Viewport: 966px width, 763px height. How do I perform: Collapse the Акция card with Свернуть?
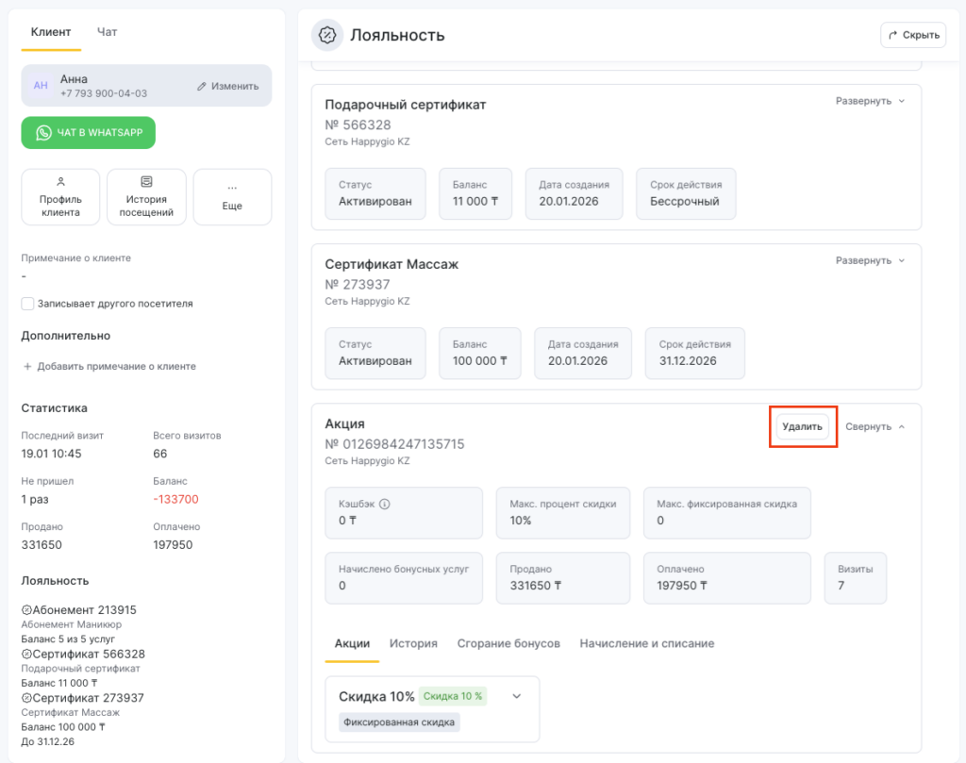tap(874, 426)
